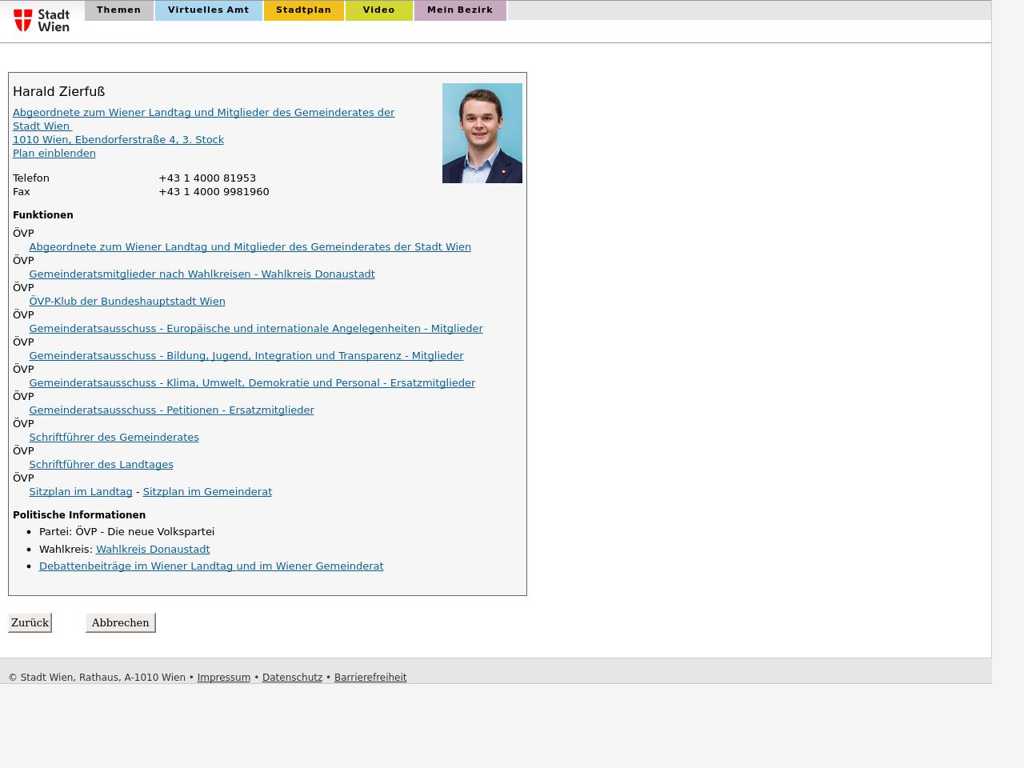Open the Themen tab
The image size is (1024, 768).
coord(119,10)
